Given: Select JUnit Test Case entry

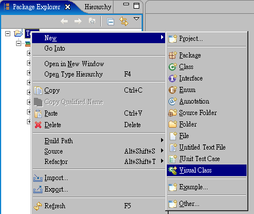Looking at the screenshot, I should 207,159.
